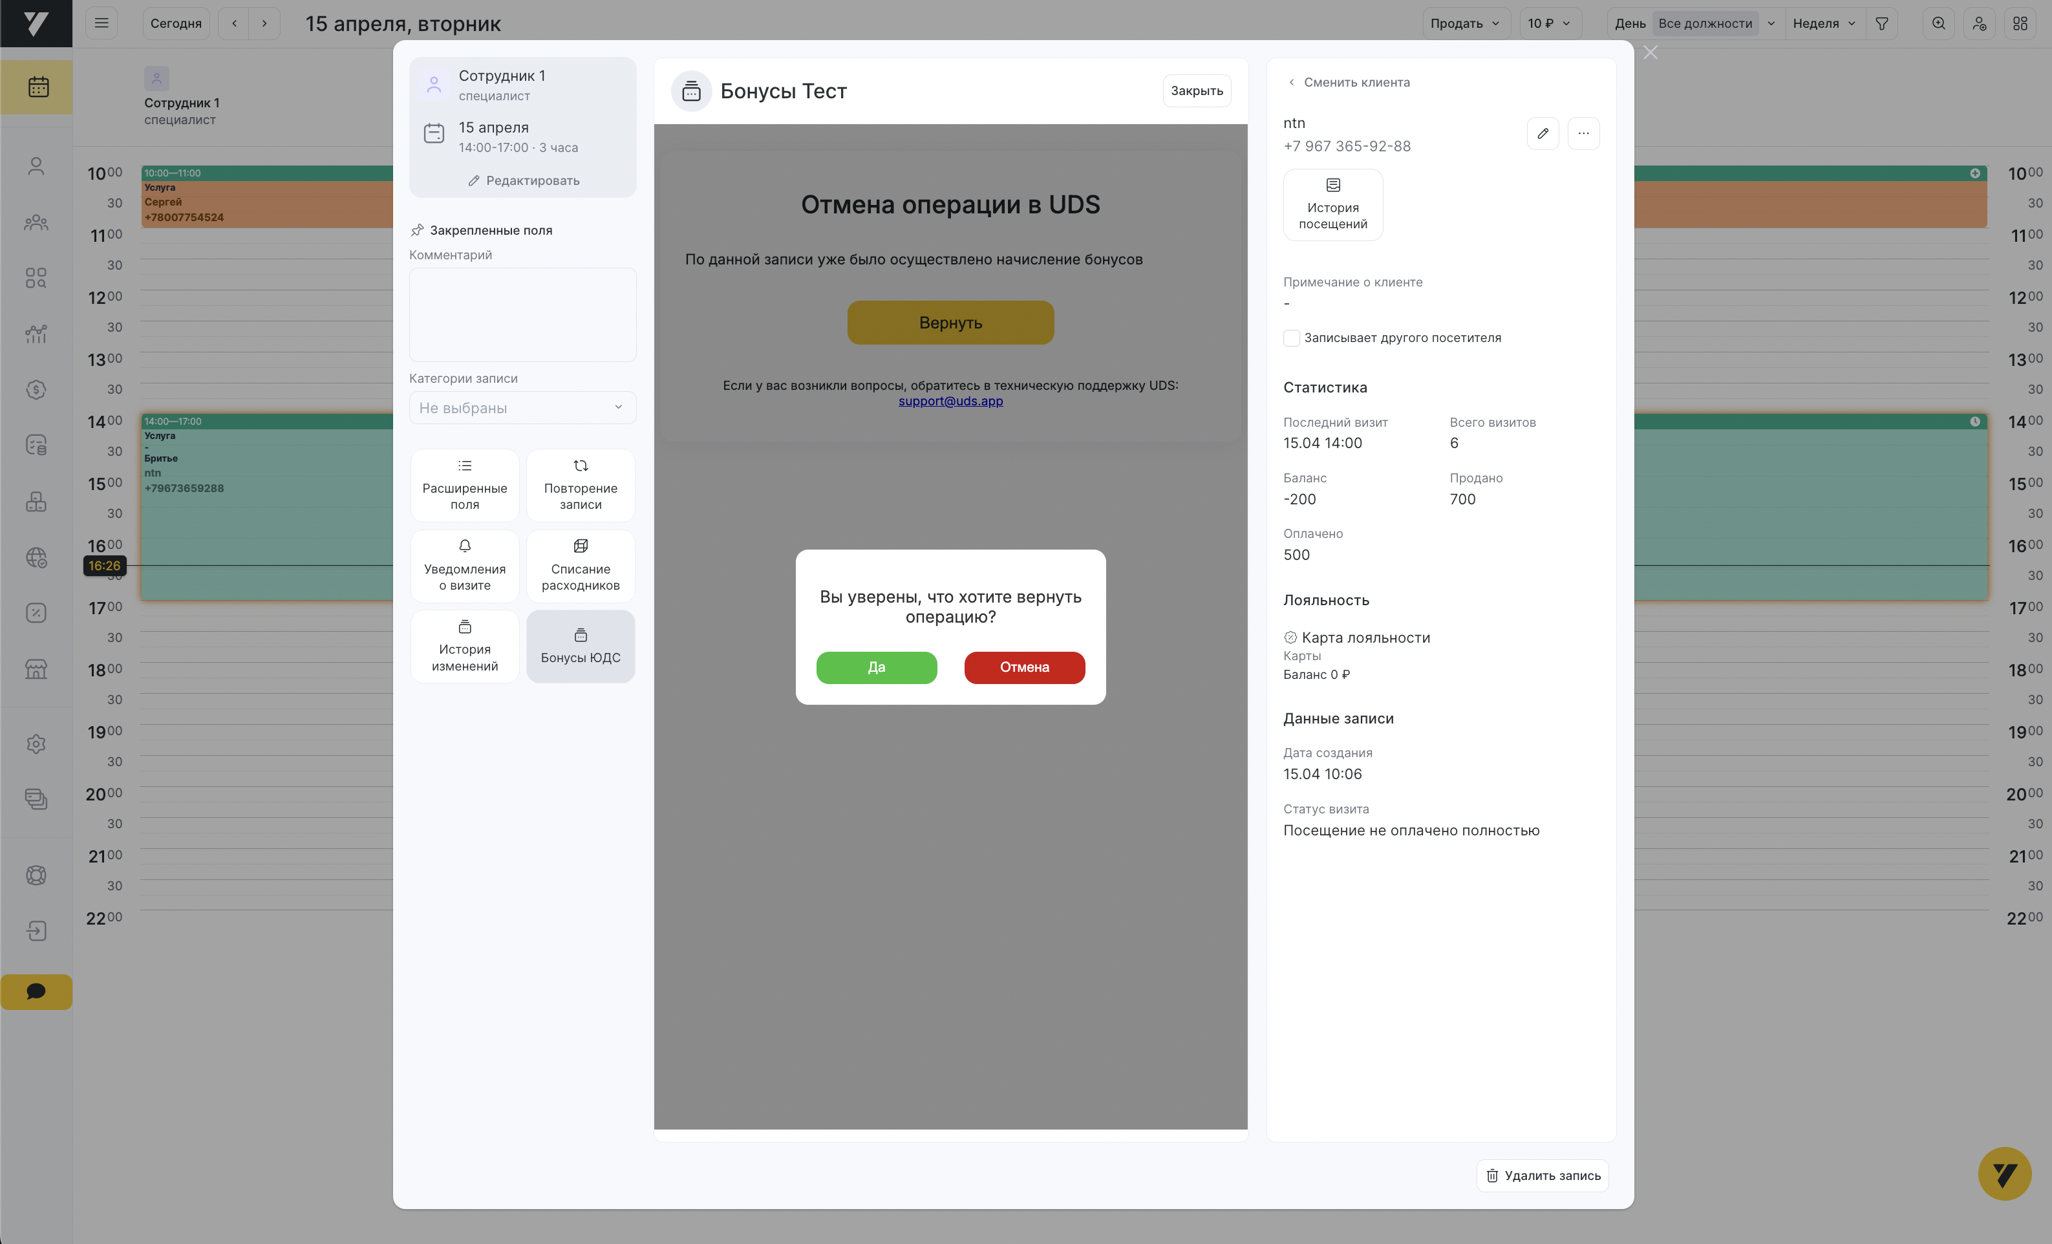Click the hamburger menu icon

coord(102,23)
